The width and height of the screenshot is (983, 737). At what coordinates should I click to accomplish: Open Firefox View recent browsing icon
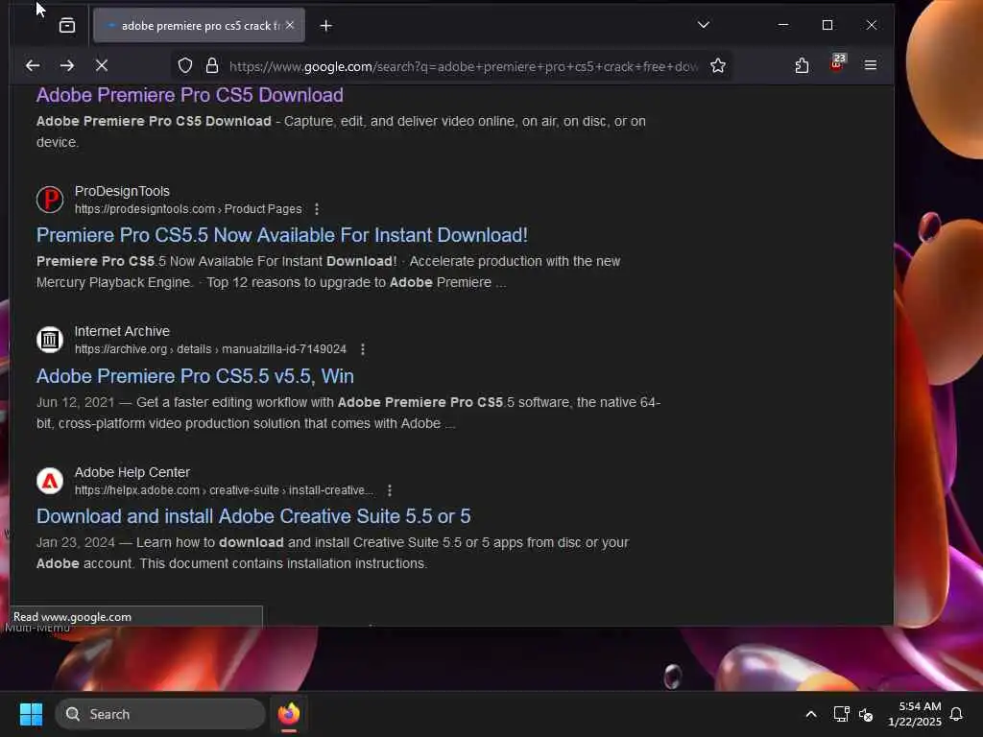click(67, 26)
